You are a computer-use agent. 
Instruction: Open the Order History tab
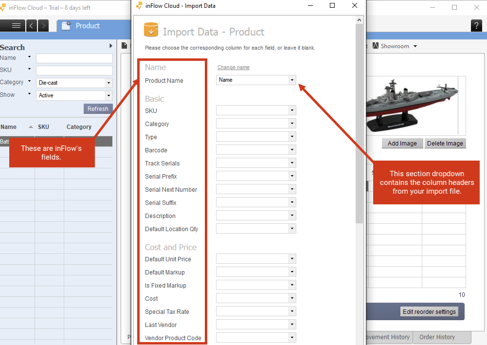pos(437,337)
